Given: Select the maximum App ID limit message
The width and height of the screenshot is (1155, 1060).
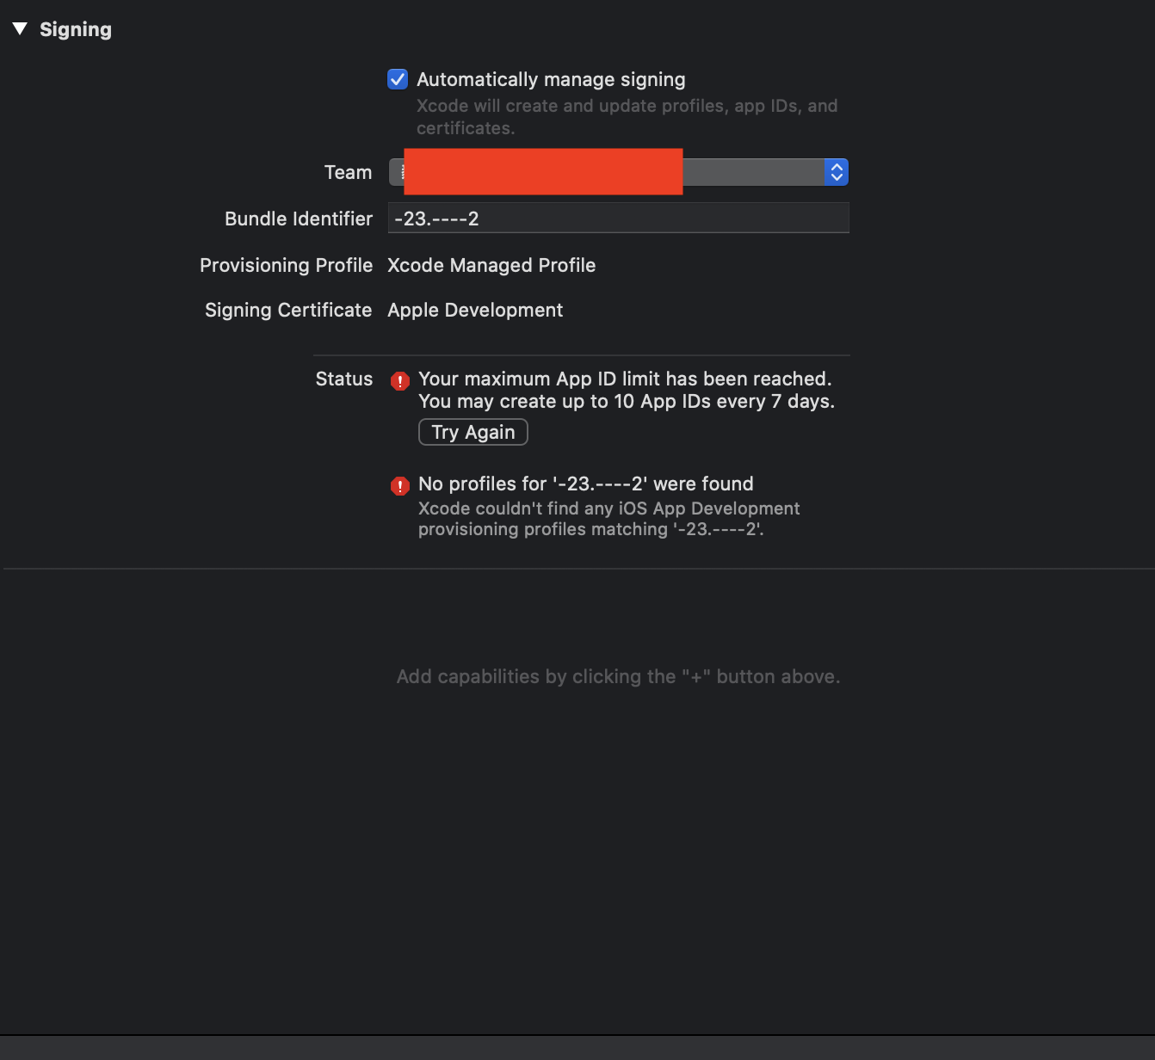Looking at the screenshot, I should (627, 390).
